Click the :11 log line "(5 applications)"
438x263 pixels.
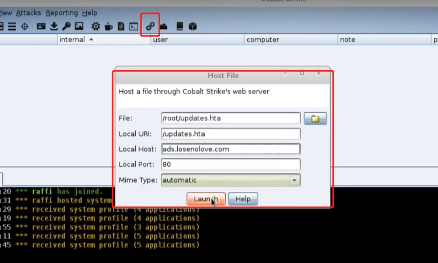(x=100, y=236)
